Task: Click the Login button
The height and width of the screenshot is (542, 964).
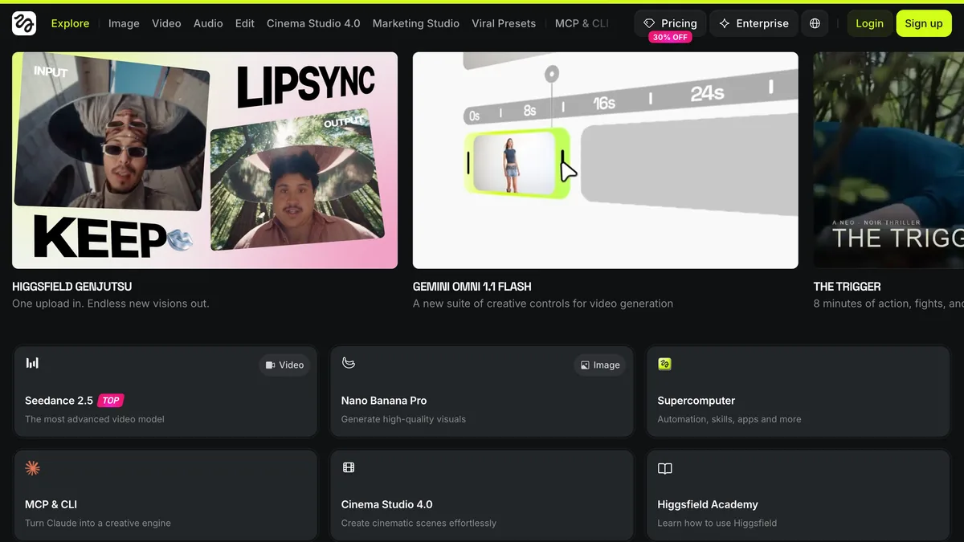Action: point(869,23)
